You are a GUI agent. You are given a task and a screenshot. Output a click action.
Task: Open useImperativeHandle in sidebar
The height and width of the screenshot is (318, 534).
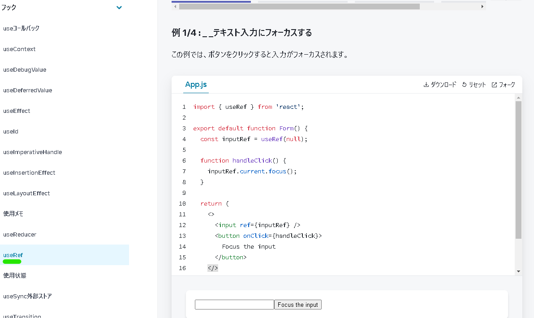32,152
